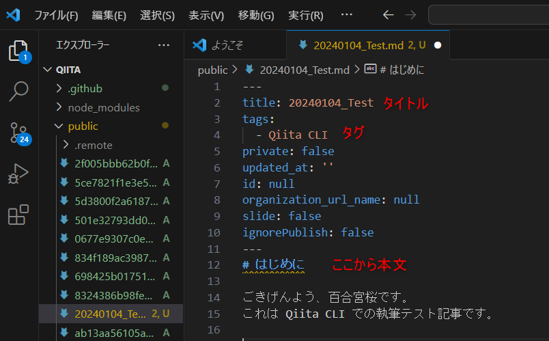The height and width of the screenshot is (341, 549).
Task: Click the これは Qiita CLI での執筆テスト記事です。 line
Action: pos(368,313)
